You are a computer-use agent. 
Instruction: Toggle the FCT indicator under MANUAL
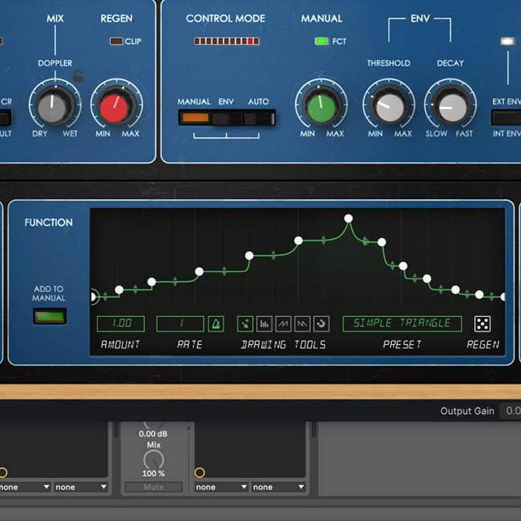click(321, 42)
